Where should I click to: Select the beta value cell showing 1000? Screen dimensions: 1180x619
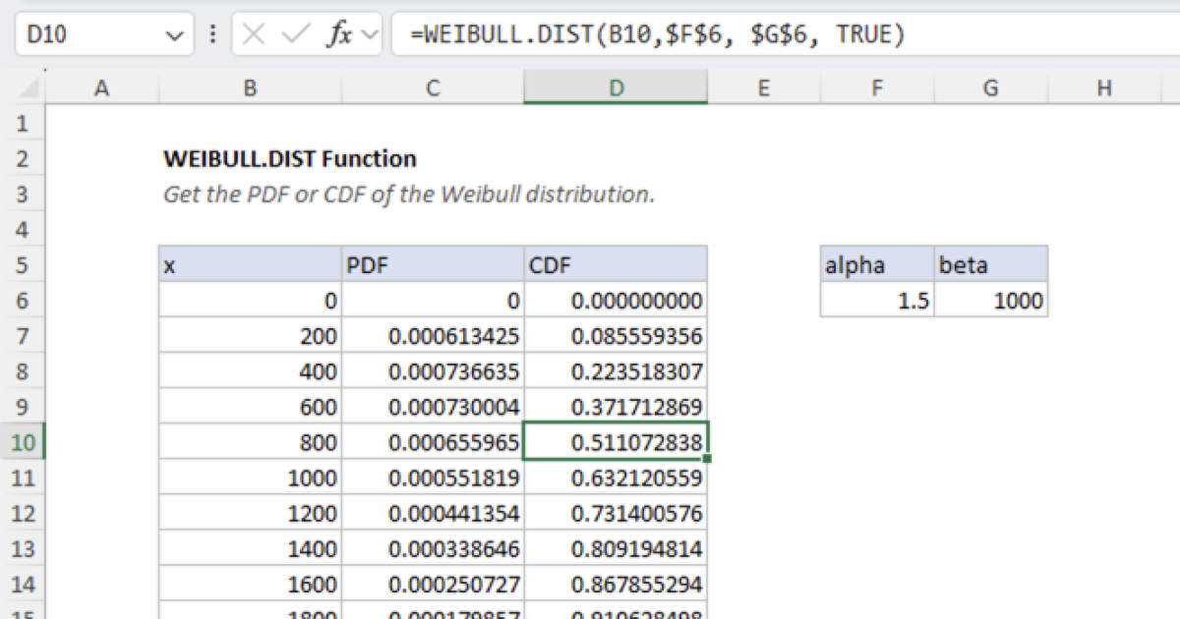(990, 301)
